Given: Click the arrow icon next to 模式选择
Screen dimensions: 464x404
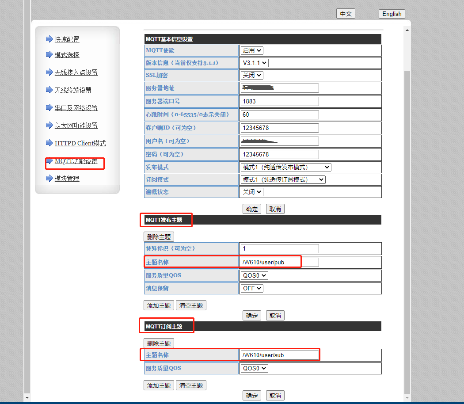Looking at the screenshot, I should click(x=49, y=55).
